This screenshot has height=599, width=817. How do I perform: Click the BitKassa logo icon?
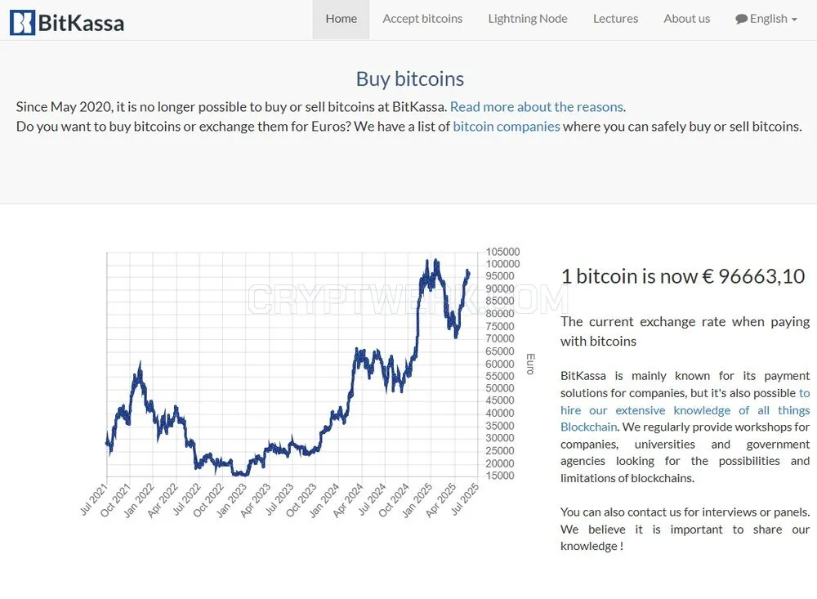(x=22, y=22)
